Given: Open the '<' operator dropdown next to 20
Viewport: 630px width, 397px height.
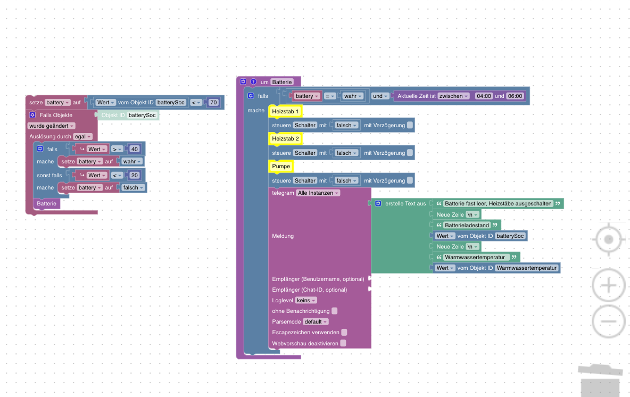Looking at the screenshot, I should tap(117, 175).
